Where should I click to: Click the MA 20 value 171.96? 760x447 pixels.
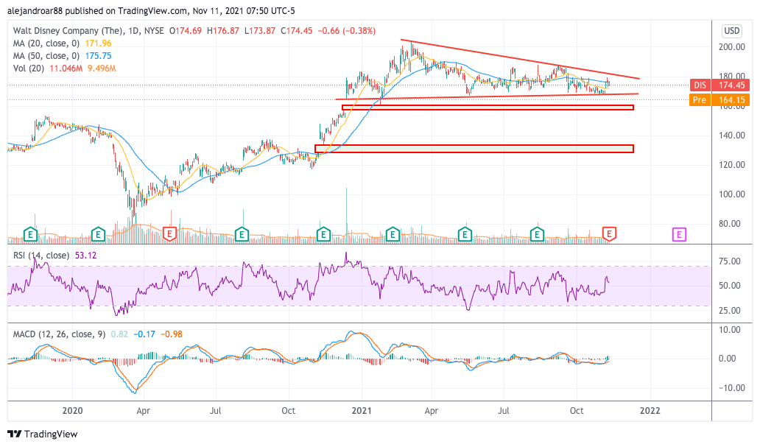click(x=98, y=43)
